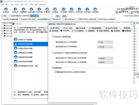Click the 常见问题 question mark icon

[x=87, y=9]
